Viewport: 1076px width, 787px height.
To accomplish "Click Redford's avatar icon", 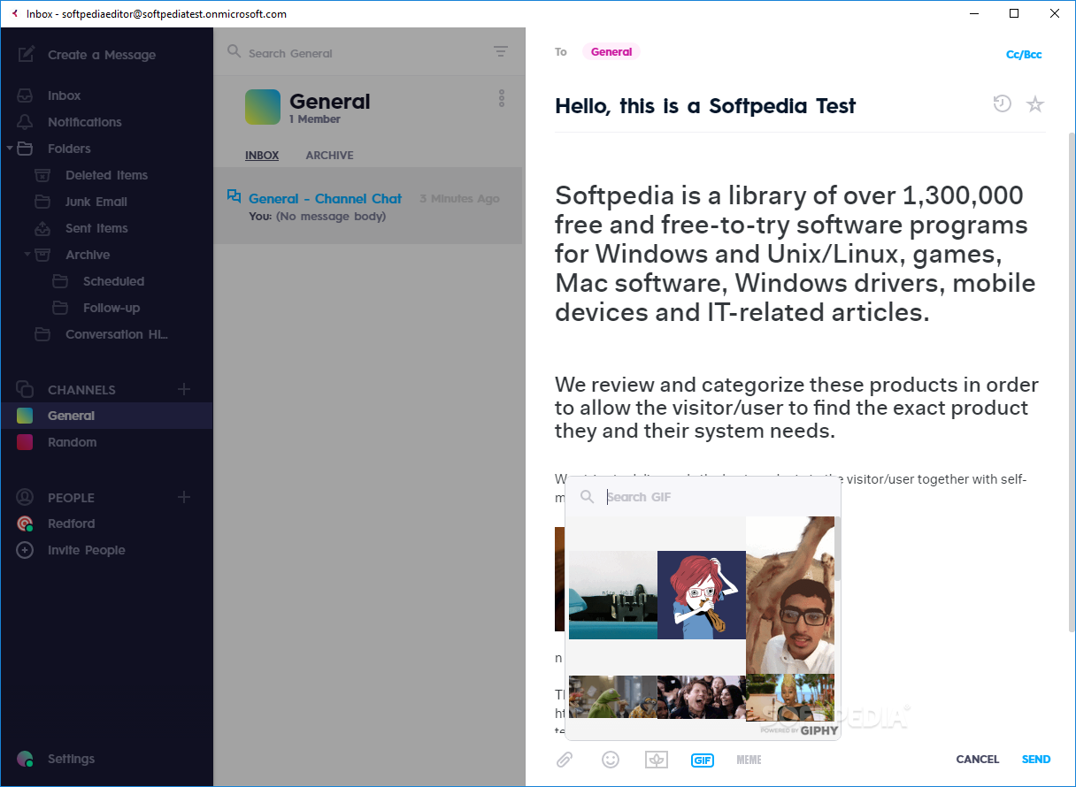I will click(26, 523).
